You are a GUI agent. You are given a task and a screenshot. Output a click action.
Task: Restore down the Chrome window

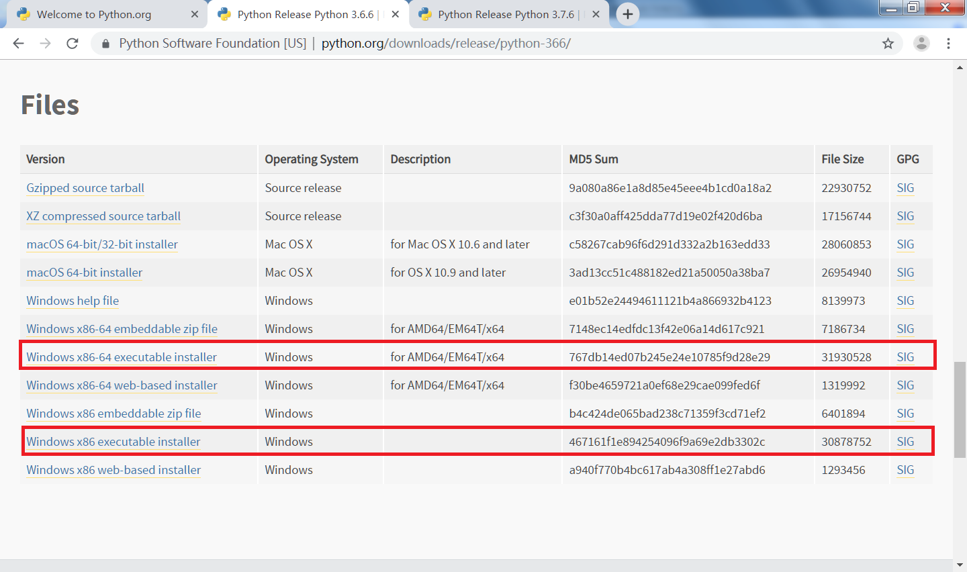point(913,8)
